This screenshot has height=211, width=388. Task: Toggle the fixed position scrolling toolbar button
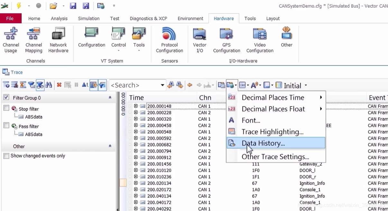pyautogui.click(x=94, y=85)
